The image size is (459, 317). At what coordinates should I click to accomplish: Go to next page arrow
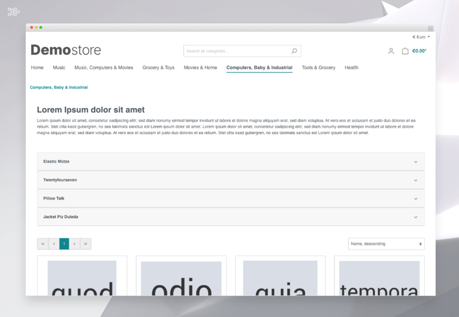(x=75, y=244)
